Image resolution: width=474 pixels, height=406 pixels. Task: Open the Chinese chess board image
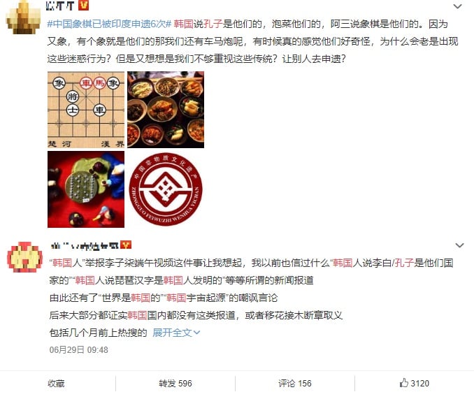click(86, 110)
